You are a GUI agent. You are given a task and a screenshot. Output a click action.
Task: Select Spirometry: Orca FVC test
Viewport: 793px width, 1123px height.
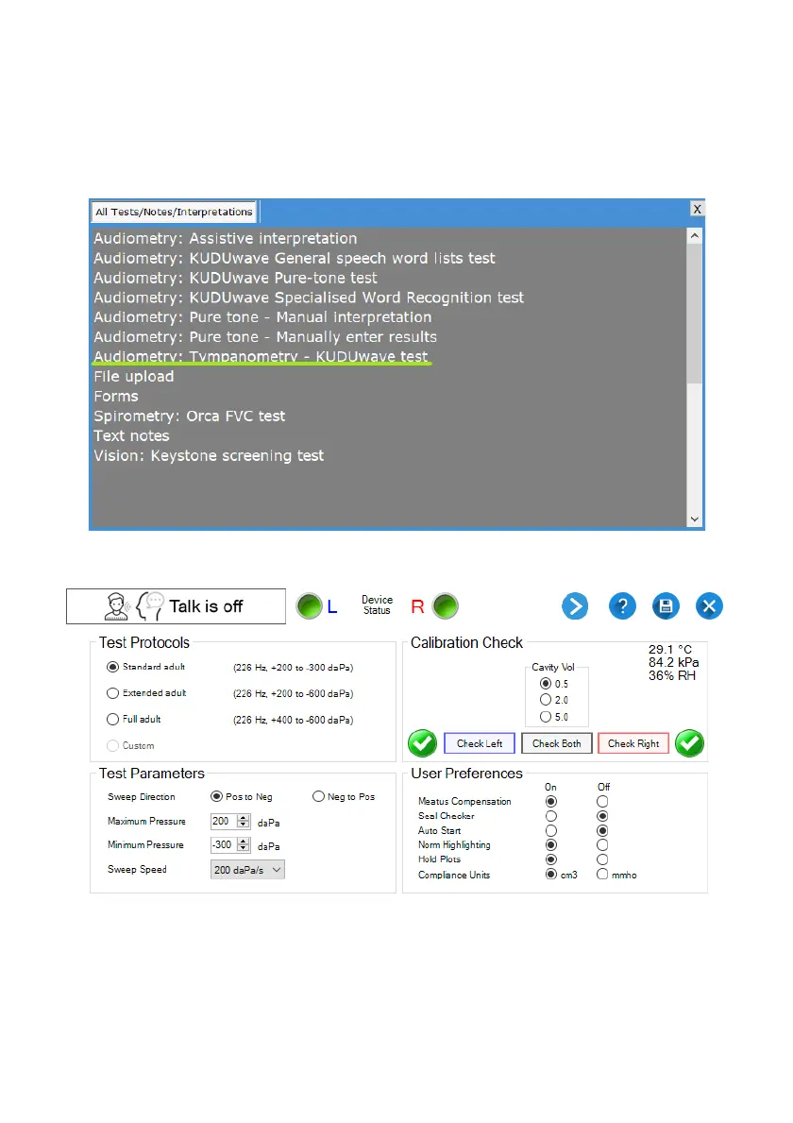[x=190, y=417]
